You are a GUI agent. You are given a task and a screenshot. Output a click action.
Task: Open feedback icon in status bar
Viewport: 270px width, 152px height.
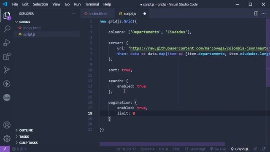pyautogui.click(x=255, y=149)
